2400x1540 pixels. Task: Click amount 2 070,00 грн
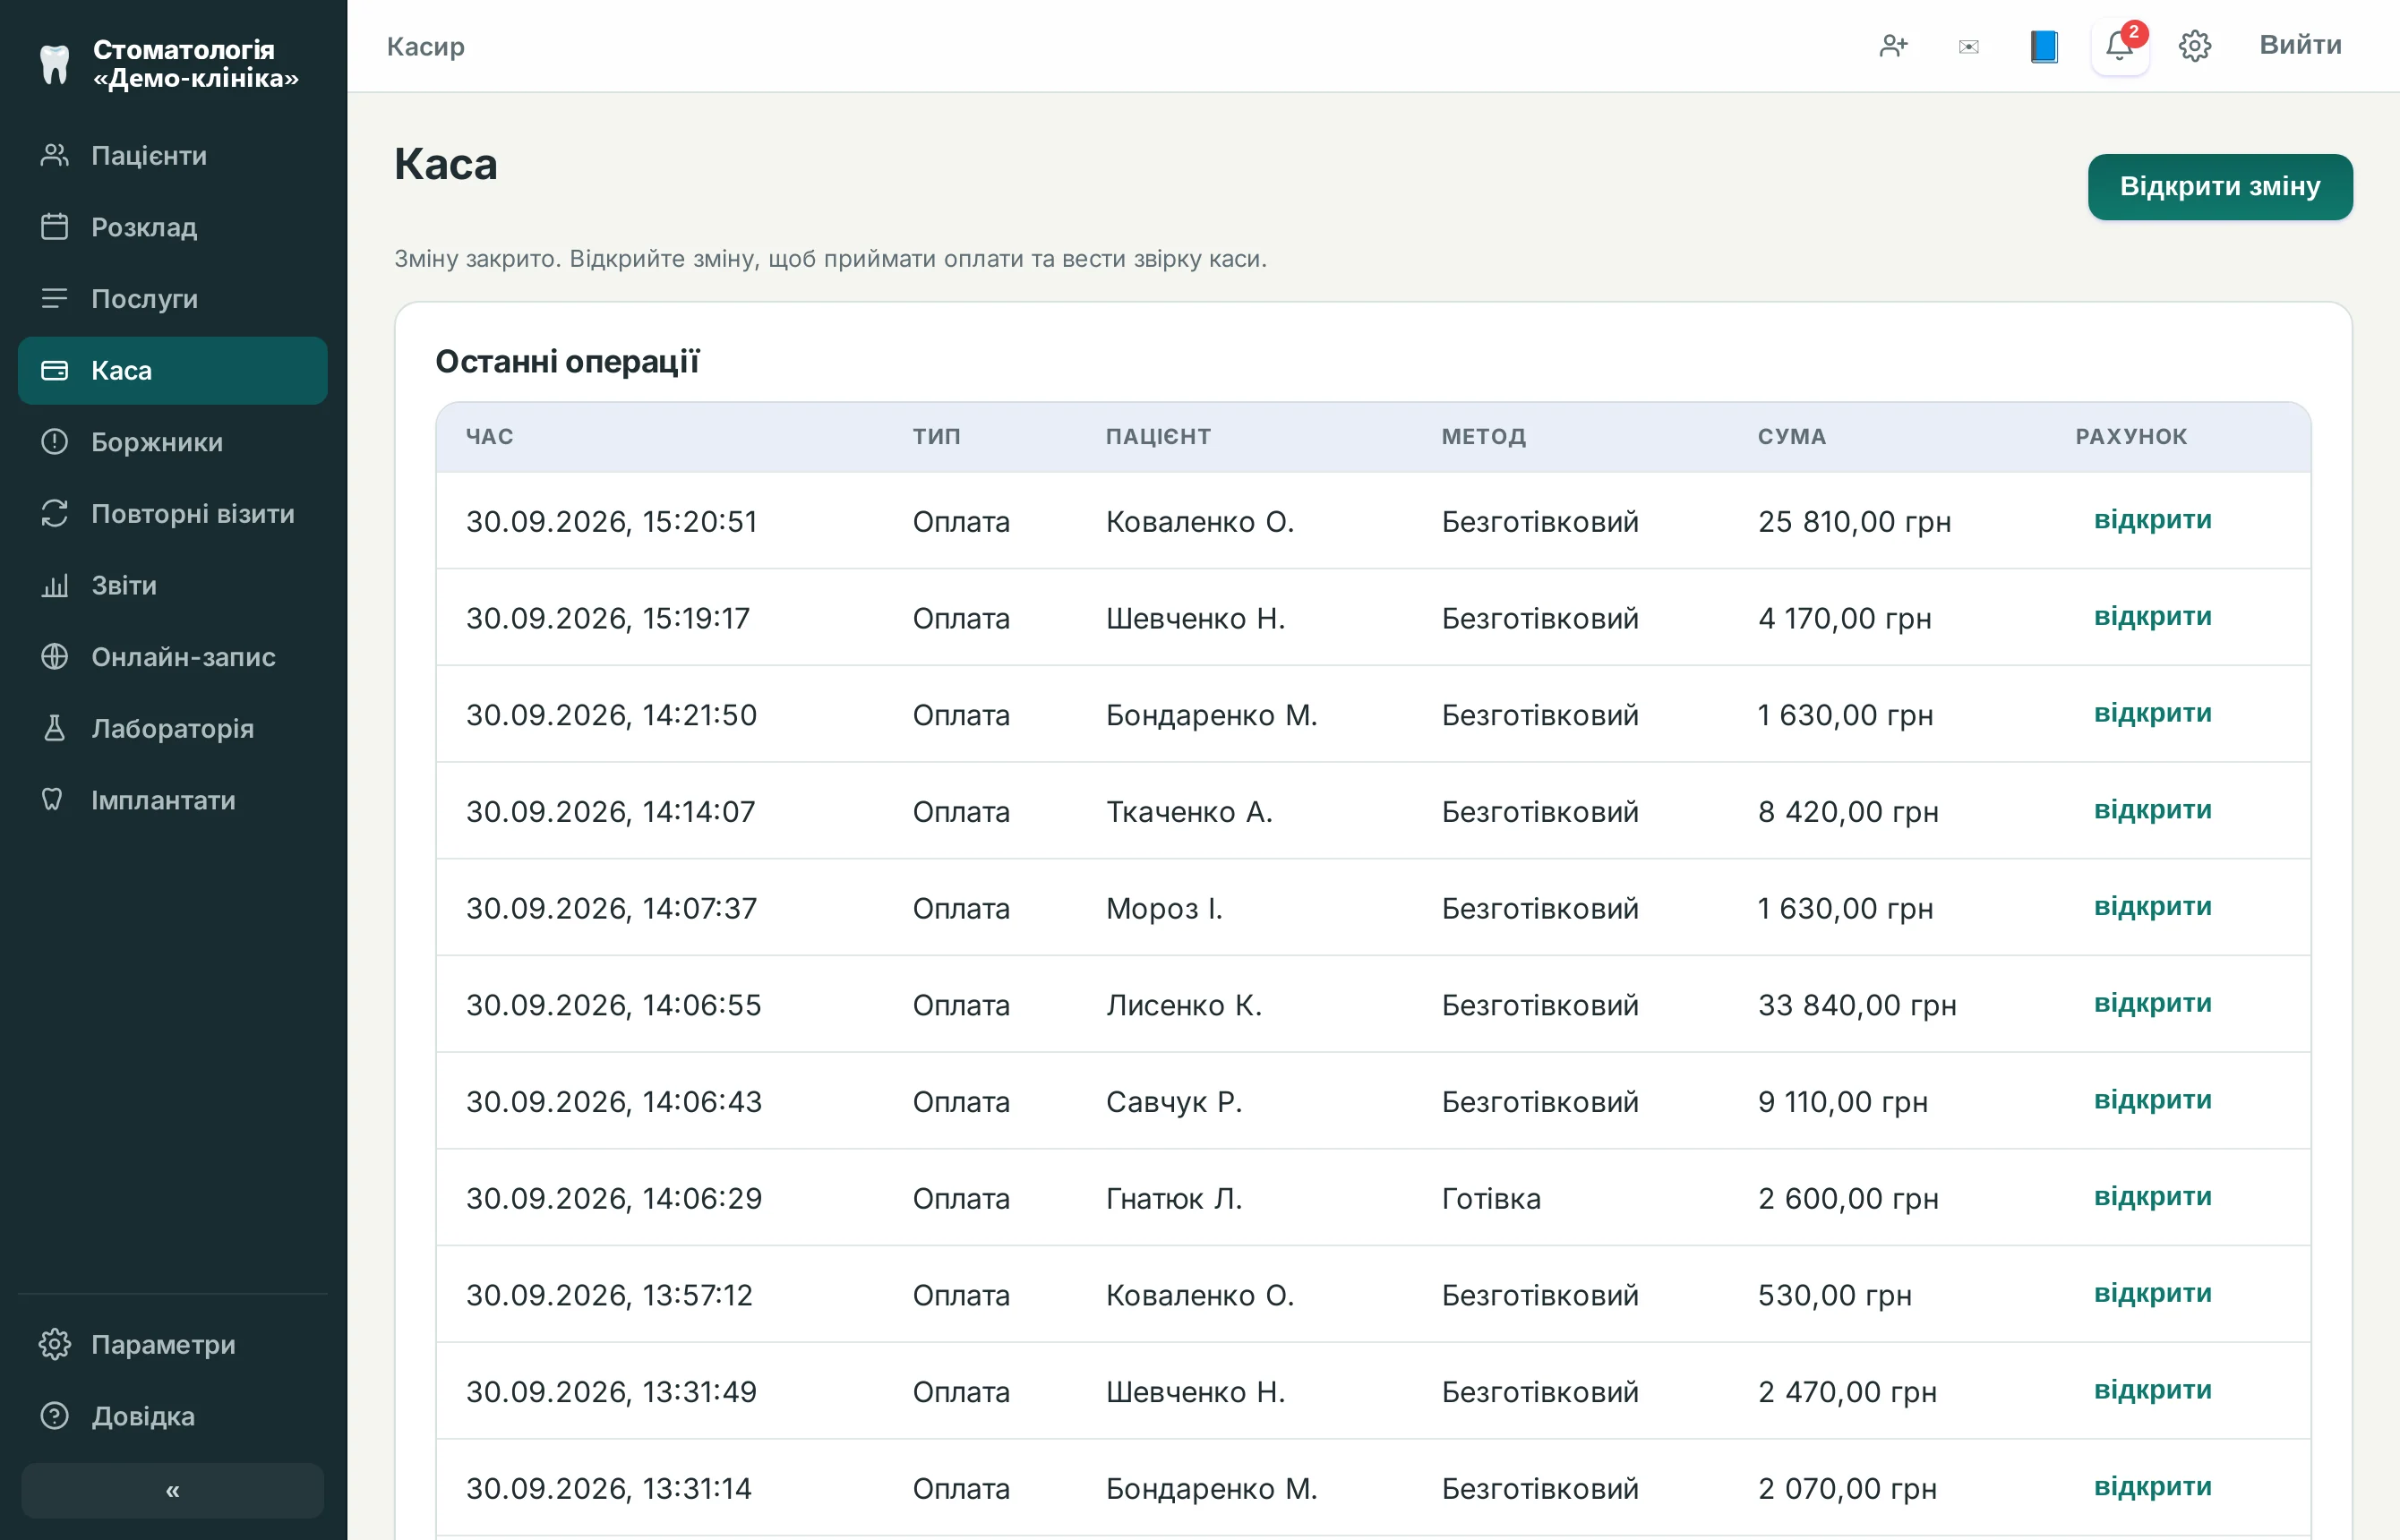(x=1847, y=1488)
